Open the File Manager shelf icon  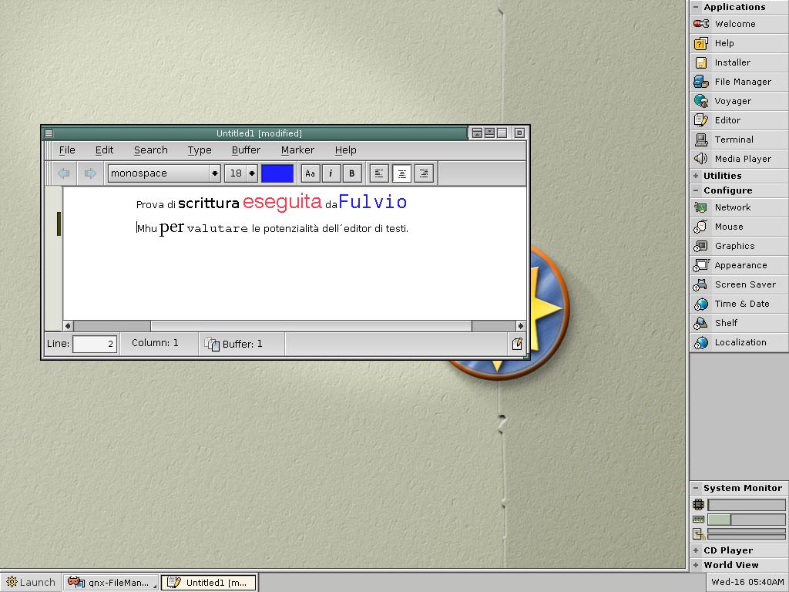pyautogui.click(x=741, y=82)
